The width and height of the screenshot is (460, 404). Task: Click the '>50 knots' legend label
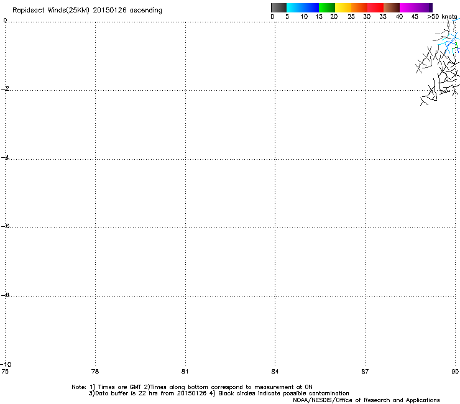click(442, 17)
